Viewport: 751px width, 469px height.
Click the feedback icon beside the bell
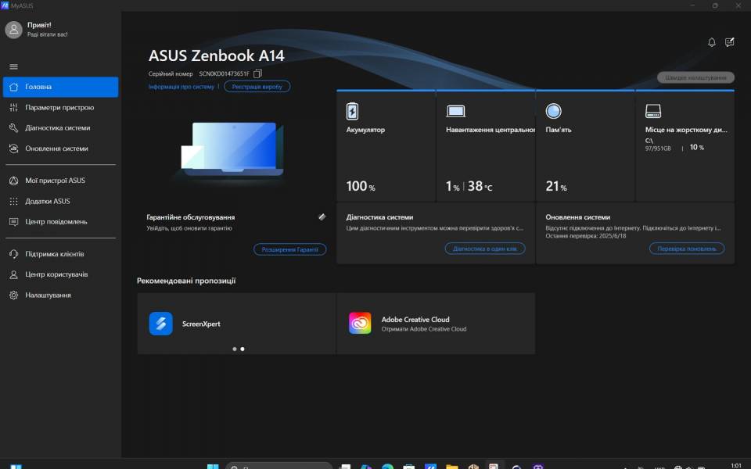tap(729, 42)
